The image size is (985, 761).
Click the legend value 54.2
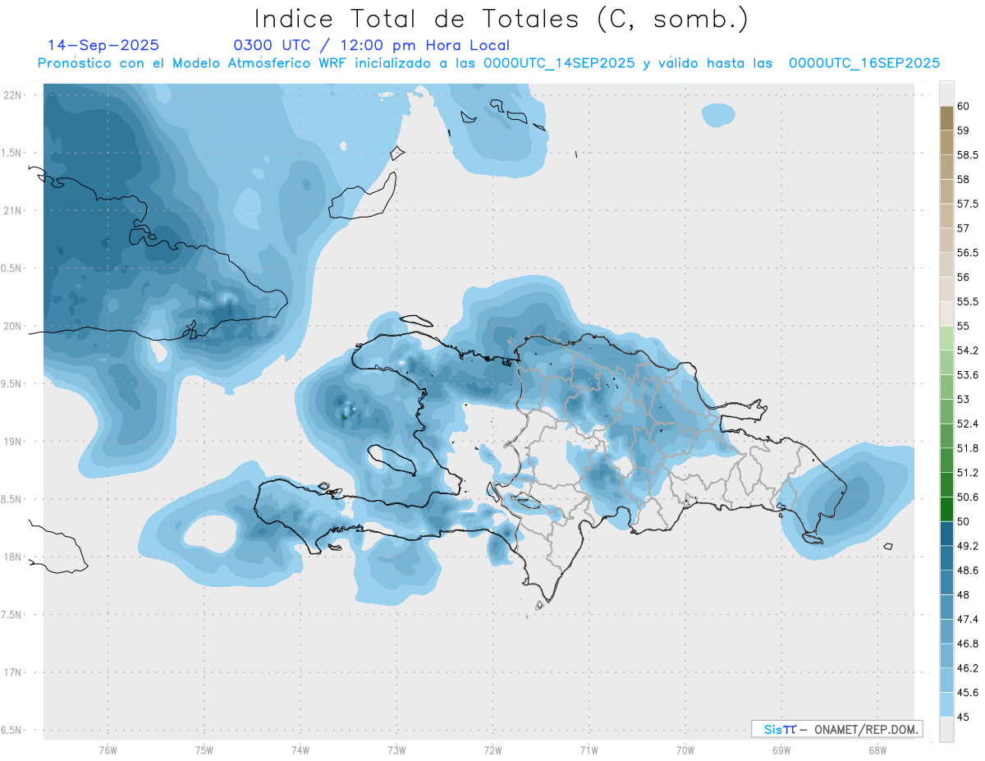pos(968,351)
